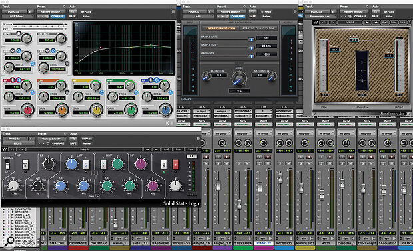Click the pink LF node on the EQ graph
413x251 pixels.
101,48
